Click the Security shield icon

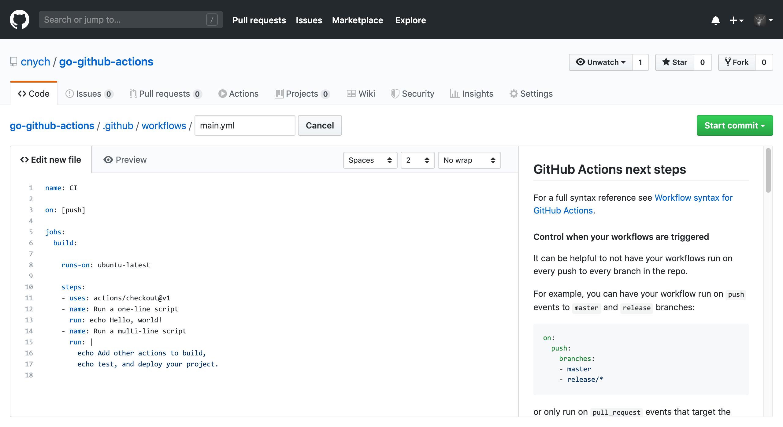395,94
